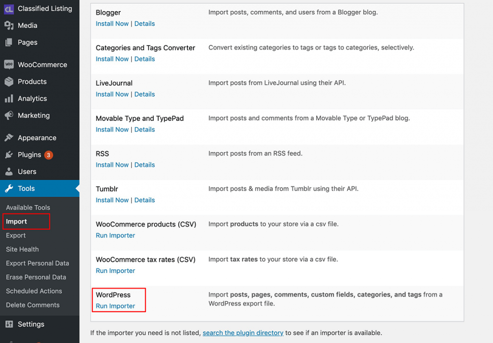Click the Tumblr importer title

pyautogui.click(x=107, y=189)
